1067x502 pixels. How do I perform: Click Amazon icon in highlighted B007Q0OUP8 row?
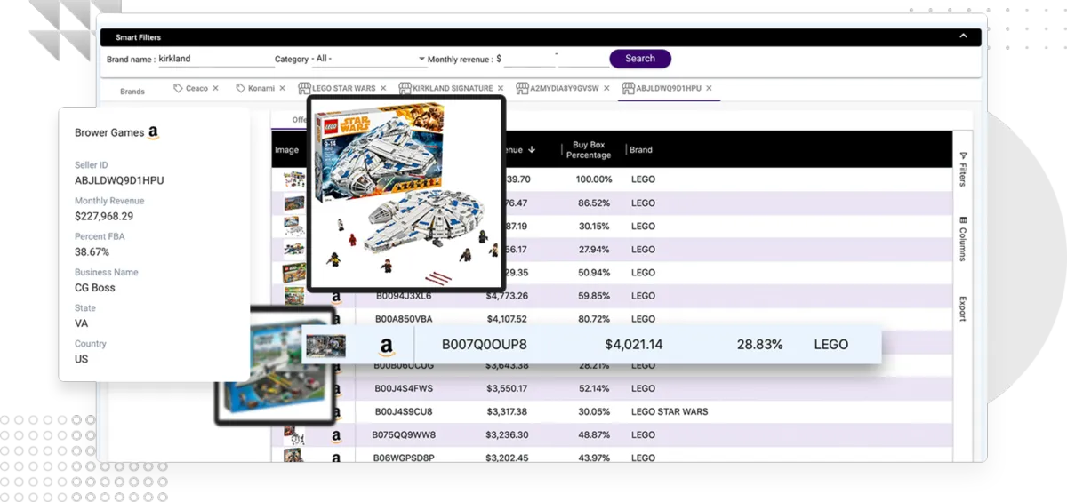386,346
